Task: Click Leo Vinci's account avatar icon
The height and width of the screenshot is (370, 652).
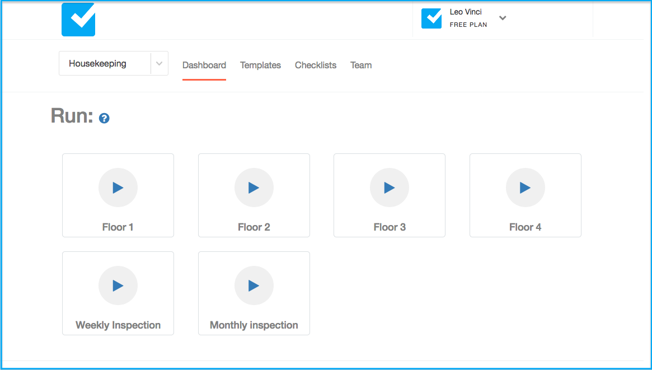Action: click(431, 18)
